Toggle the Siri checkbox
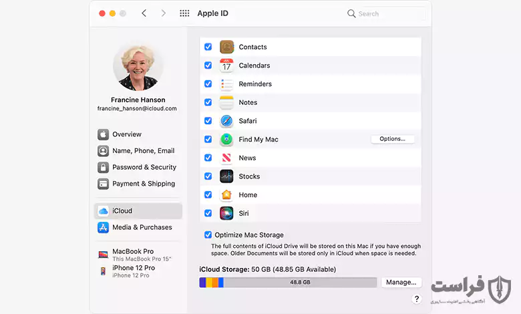 (x=208, y=213)
